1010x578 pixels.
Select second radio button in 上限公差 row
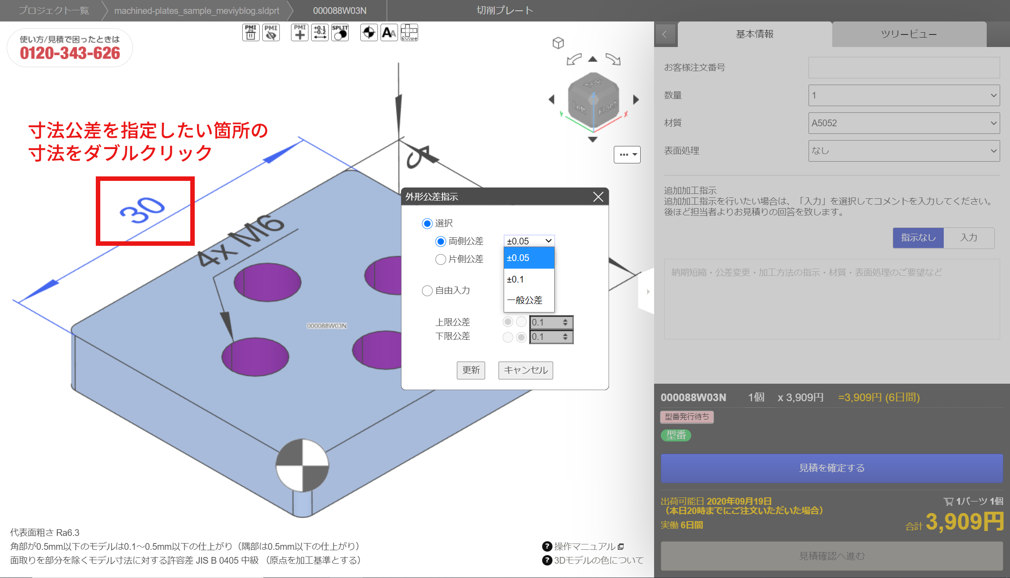(x=521, y=322)
